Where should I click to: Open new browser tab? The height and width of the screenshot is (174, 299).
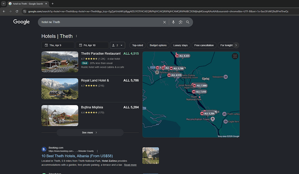[x=53, y=4]
